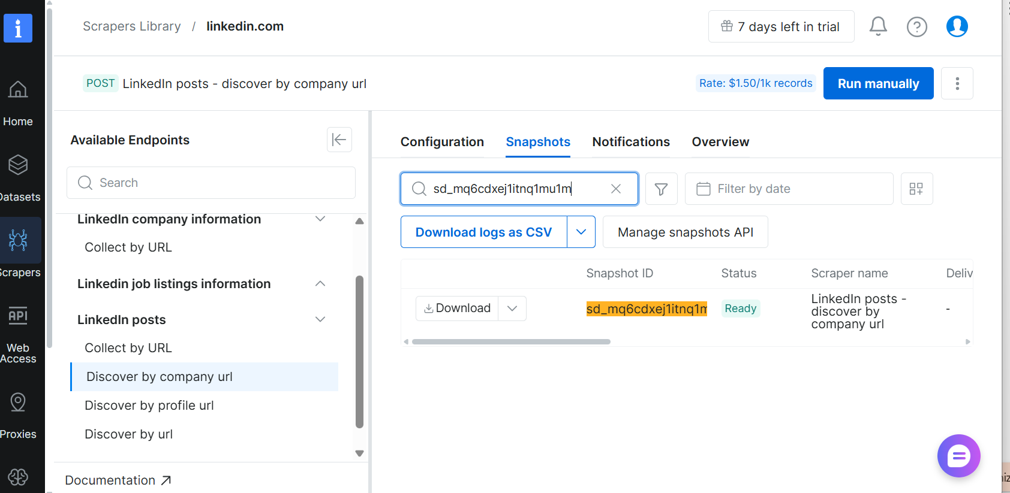Open notifications bell icon
This screenshot has width=1010, height=493.
(878, 26)
